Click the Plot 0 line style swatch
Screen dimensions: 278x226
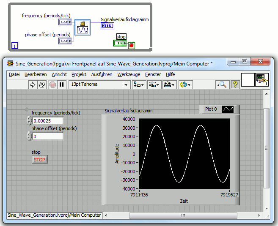coord(228,109)
